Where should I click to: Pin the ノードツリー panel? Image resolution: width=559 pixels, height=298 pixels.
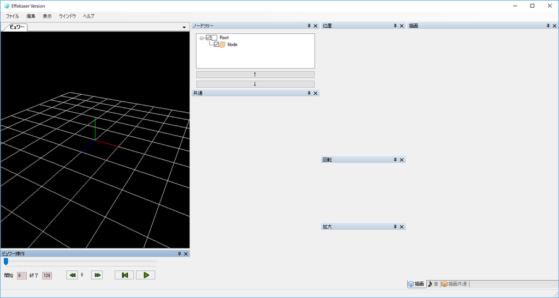pyautogui.click(x=309, y=26)
